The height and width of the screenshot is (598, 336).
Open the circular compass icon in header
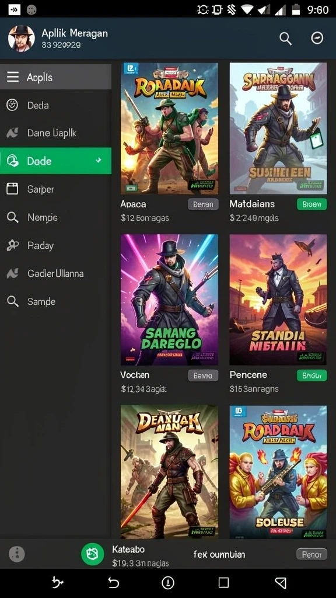pyautogui.click(x=317, y=38)
